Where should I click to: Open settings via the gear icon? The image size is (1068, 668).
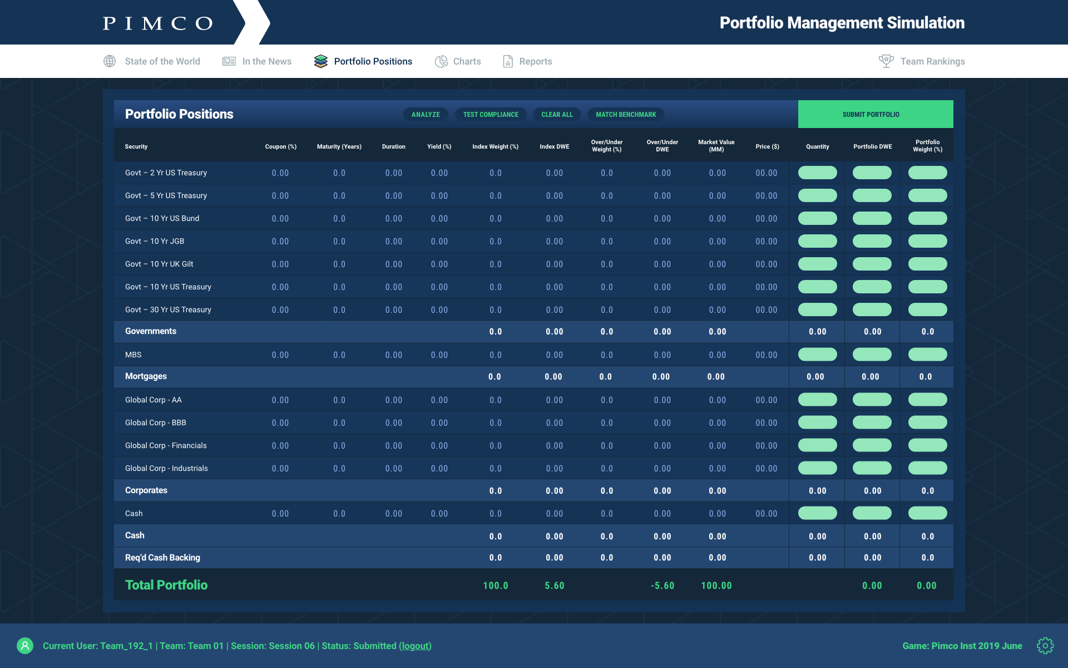(x=1045, y=646)
